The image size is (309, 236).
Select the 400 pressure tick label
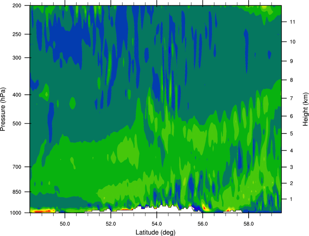17,95
